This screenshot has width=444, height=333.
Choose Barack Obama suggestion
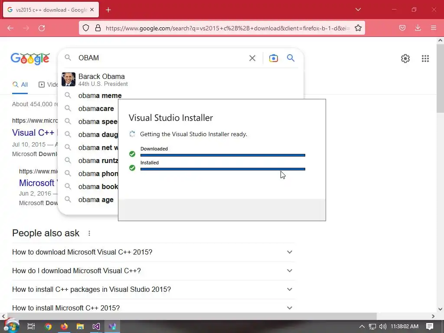181,80
